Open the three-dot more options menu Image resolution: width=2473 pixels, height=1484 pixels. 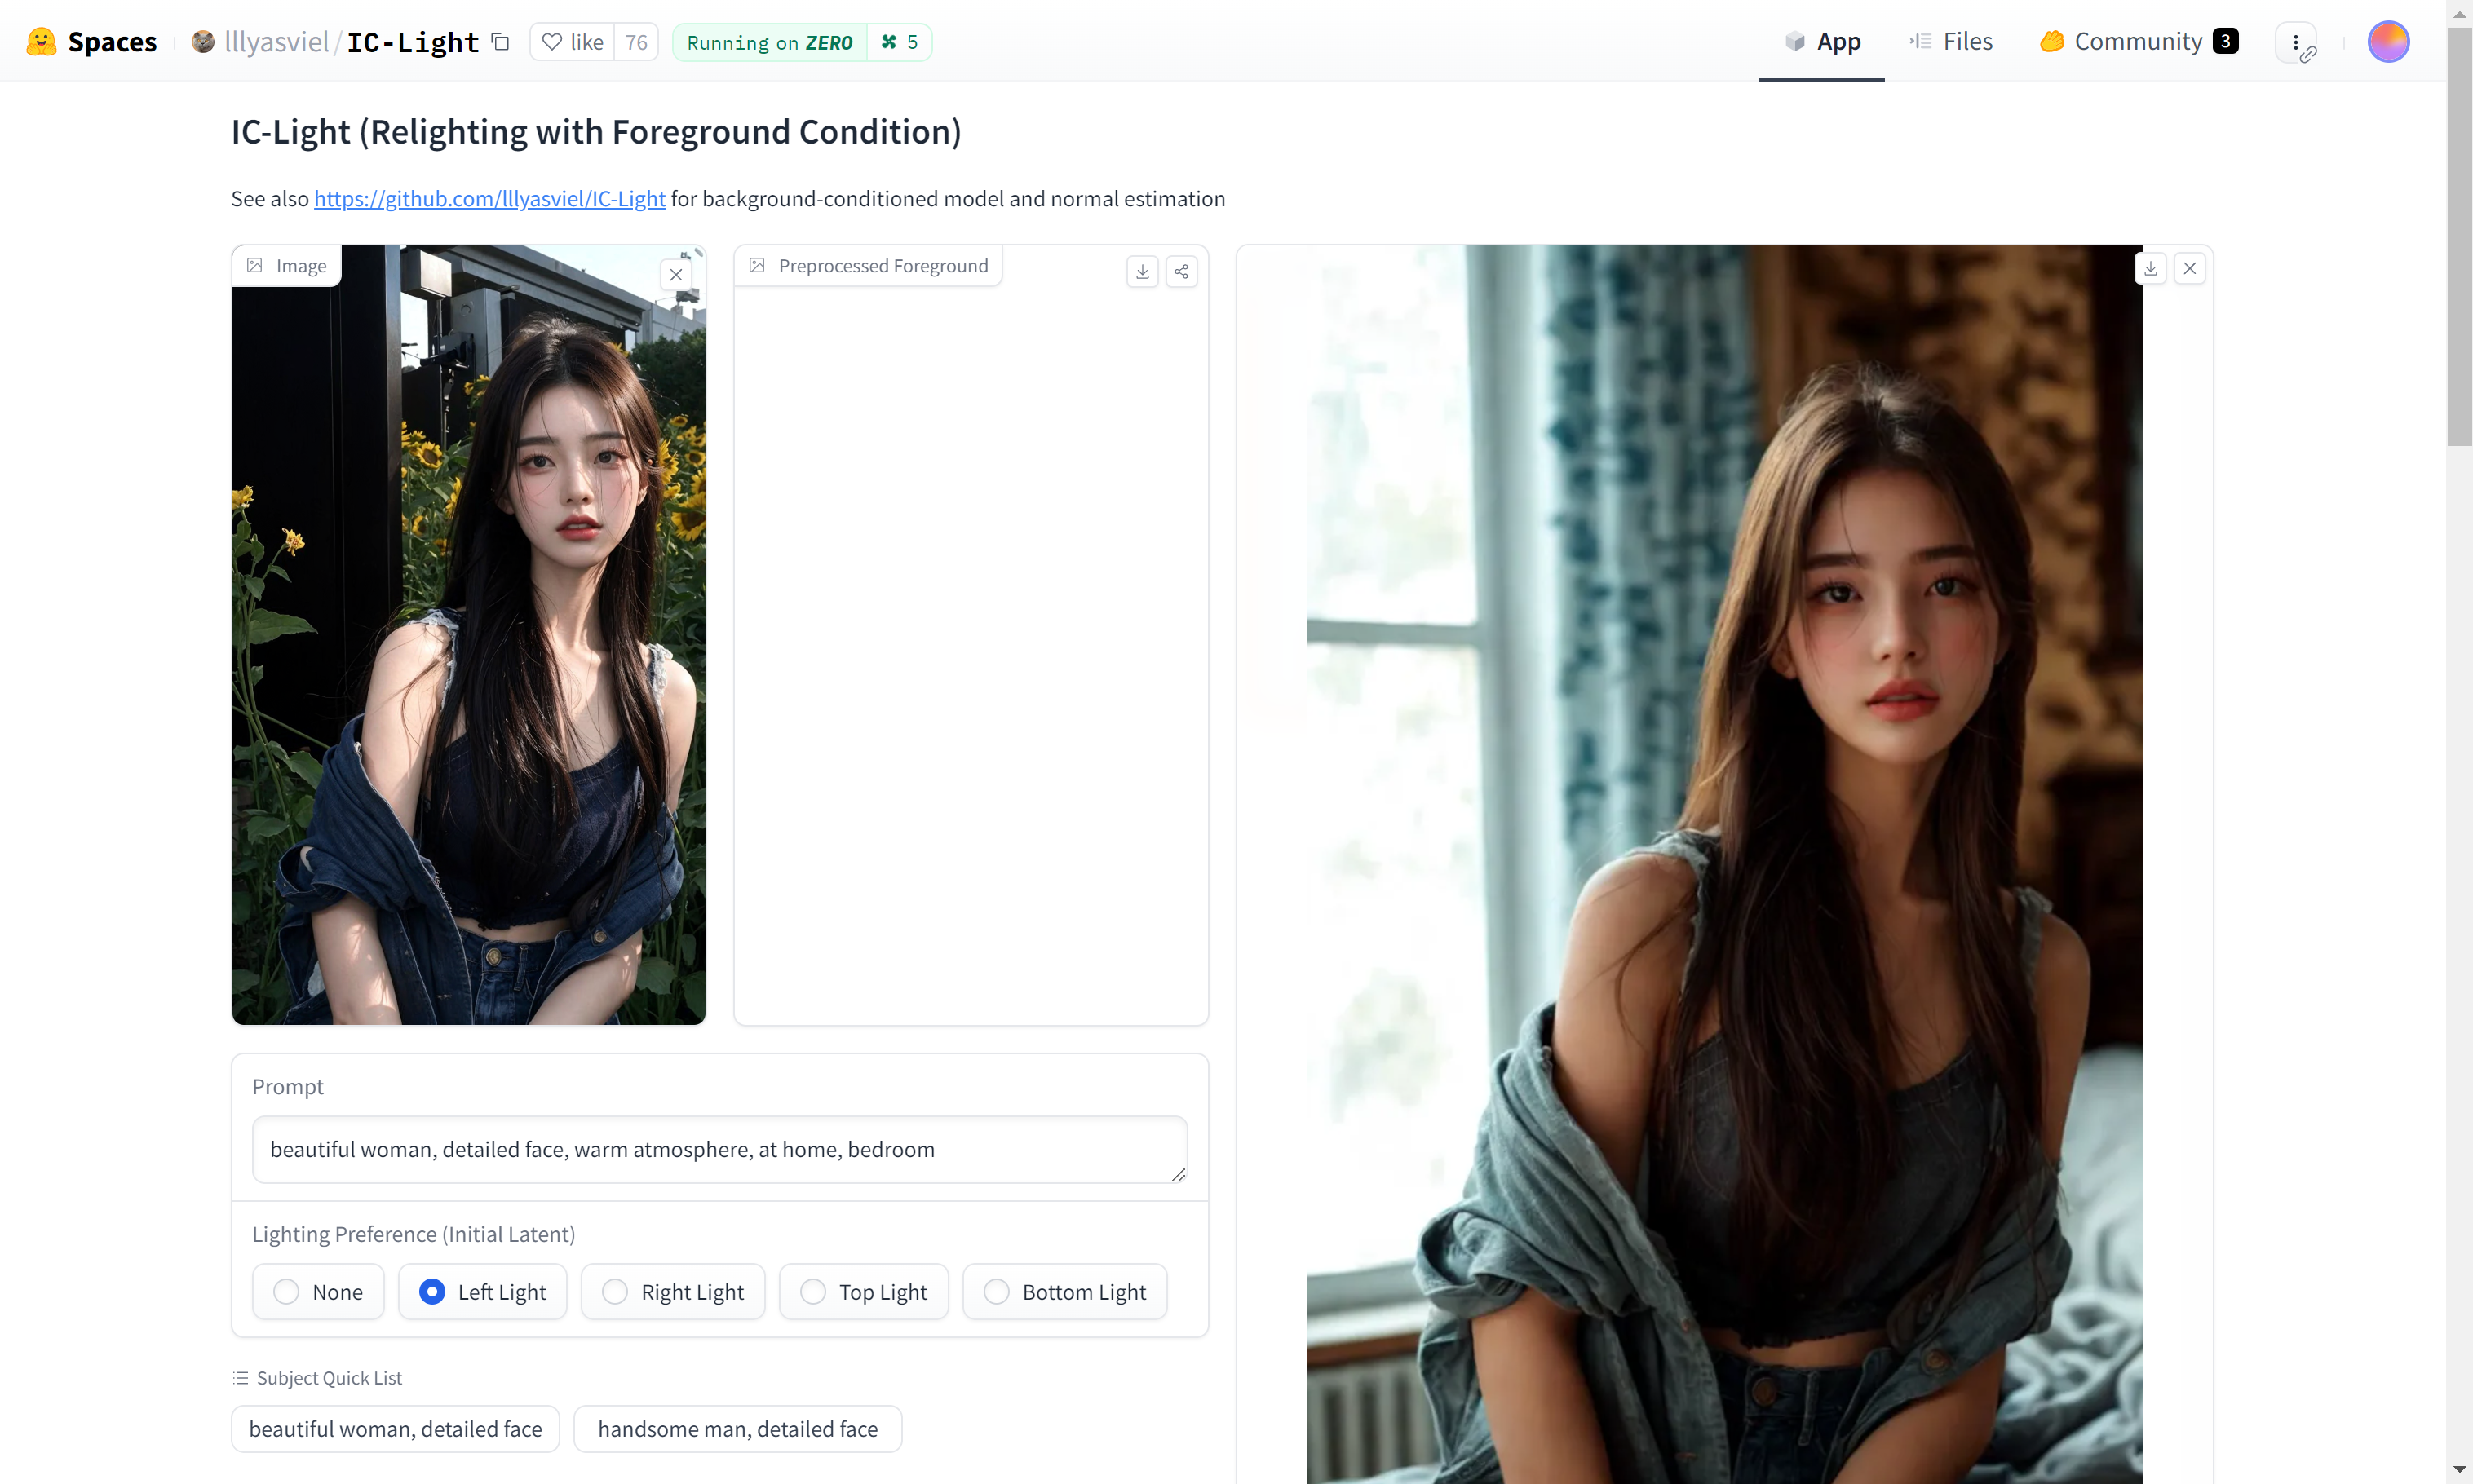2296,42
